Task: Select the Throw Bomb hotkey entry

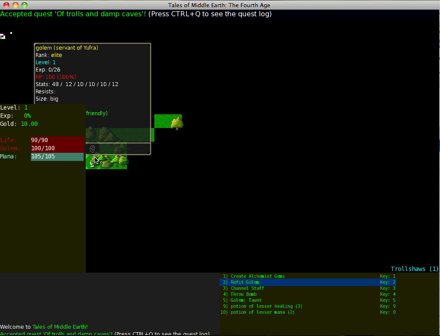Action: 308,294
